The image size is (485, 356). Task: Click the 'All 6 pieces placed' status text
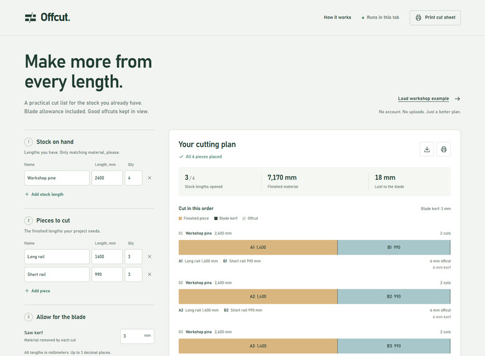[x=204, y=157]
